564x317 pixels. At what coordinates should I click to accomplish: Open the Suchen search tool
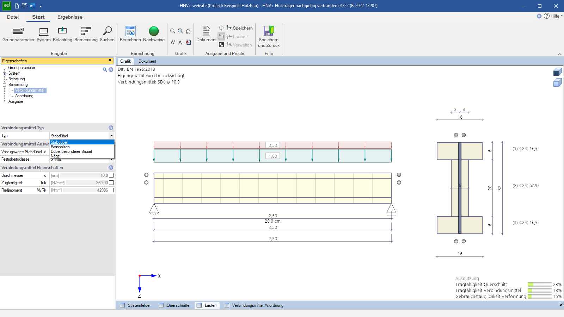point(107,35)
